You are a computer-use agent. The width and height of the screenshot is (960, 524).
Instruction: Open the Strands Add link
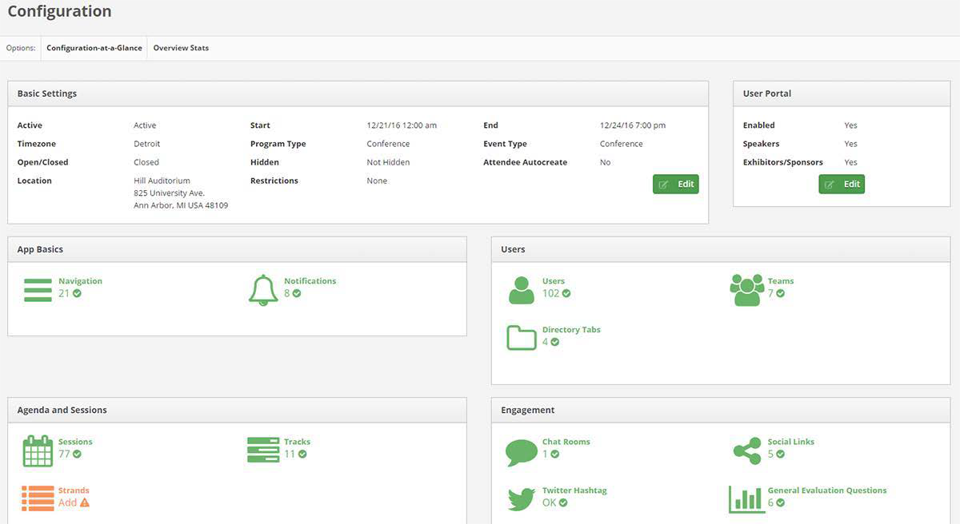(x=68, y=502)
